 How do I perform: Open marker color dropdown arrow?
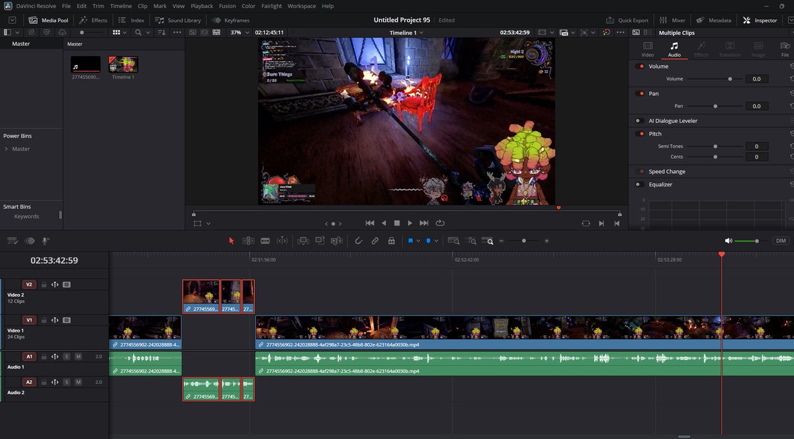[x=436, y=241]
